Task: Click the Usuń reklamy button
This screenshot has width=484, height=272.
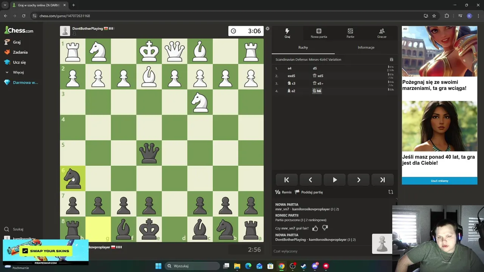Action: click(x=439, y=181)
